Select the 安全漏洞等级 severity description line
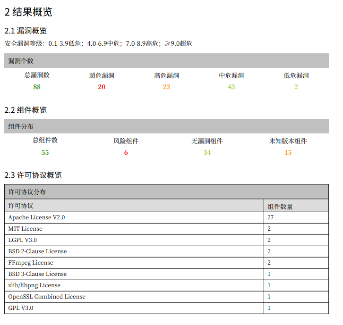The width and height of the screenshot is (343, 325). [98, 43]
